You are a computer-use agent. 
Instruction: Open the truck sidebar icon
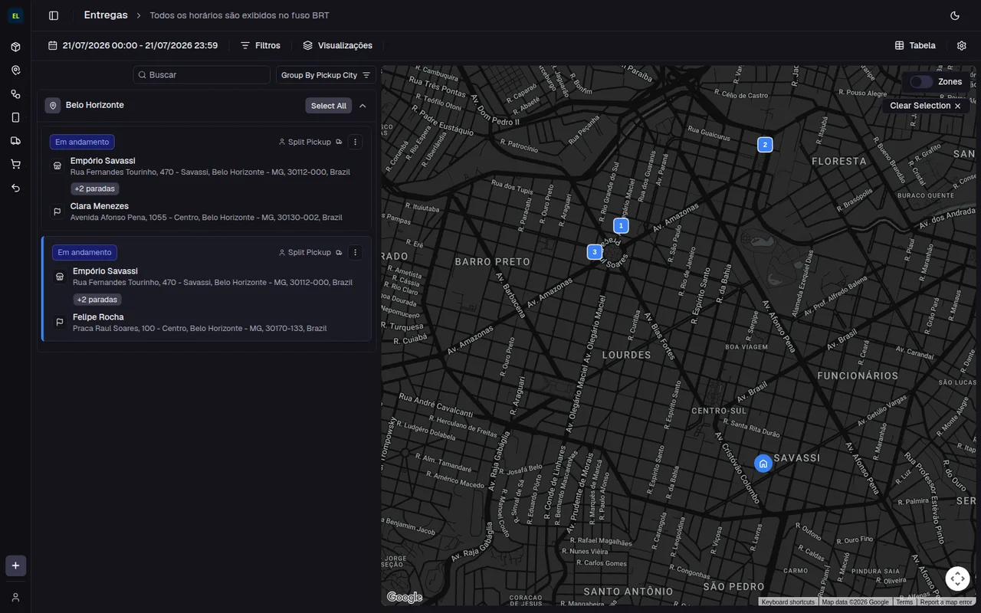15,141
